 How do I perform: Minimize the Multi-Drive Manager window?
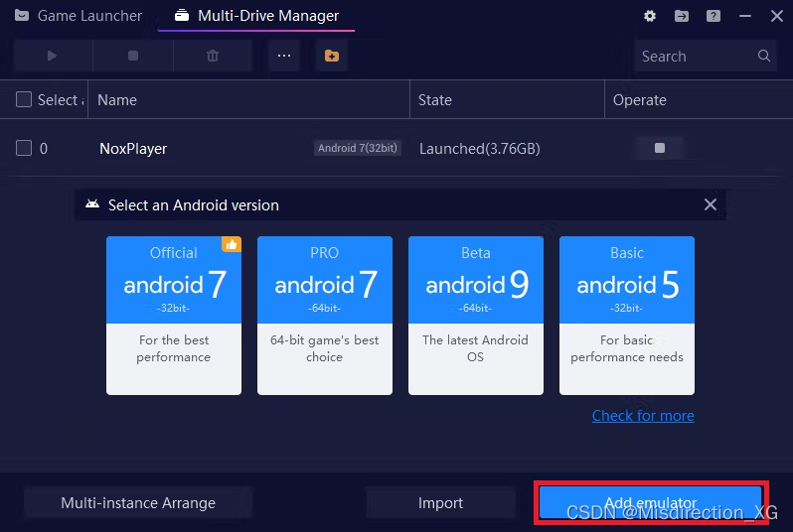(745, 16)
